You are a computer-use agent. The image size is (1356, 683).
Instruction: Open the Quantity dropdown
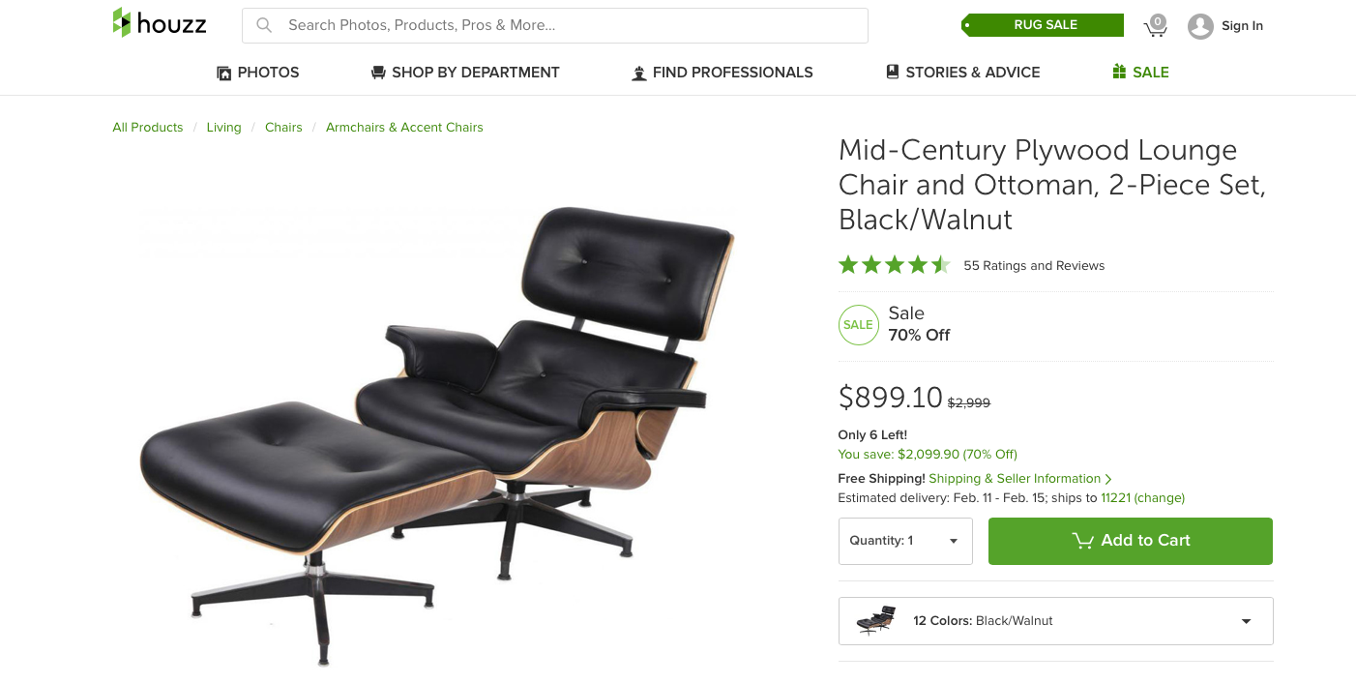tap(904, 541)
